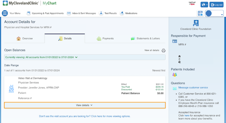
Task: Click the QR code scanner icon
Action: (200, 13)
